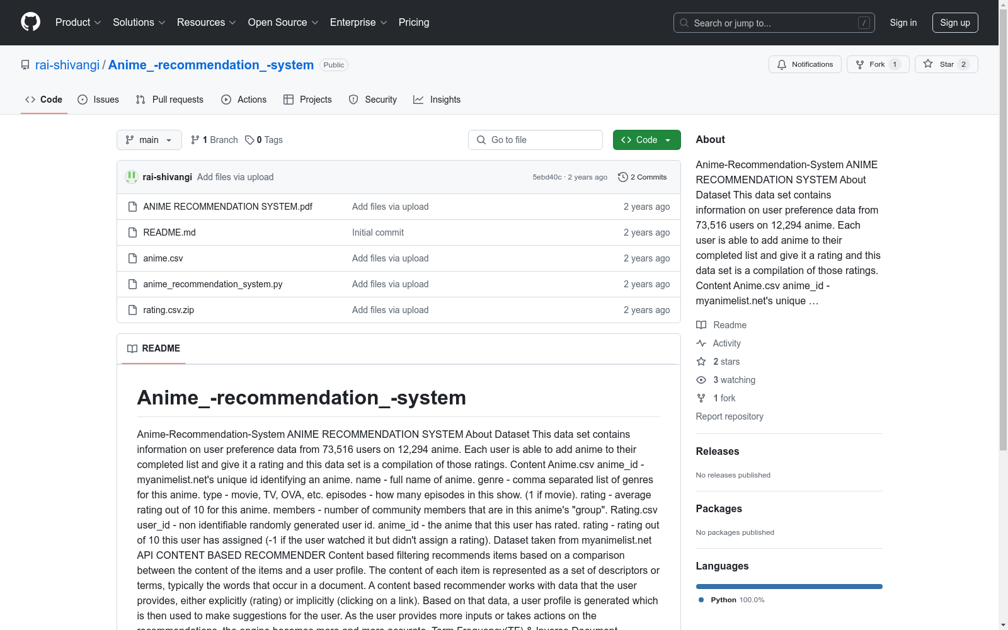This screenshot has width=1008, height=630.
Task: View the 1 Branch list
Action: [214, 140]
